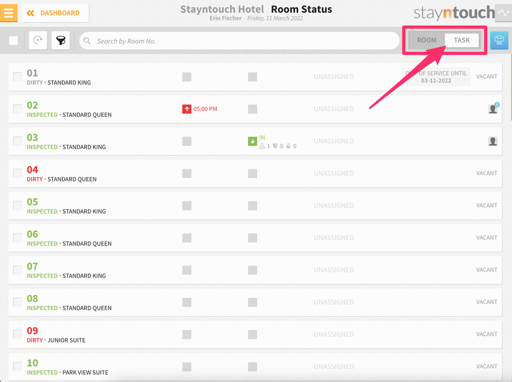Open room number 07
Image resolution: width=512 pixels, height=382 pixels.
point(32,266)
